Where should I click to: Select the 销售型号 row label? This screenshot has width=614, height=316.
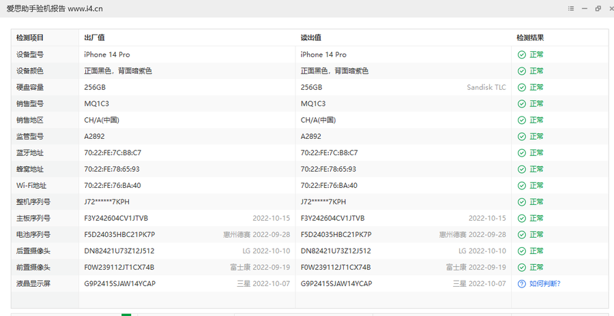point(30,104)
